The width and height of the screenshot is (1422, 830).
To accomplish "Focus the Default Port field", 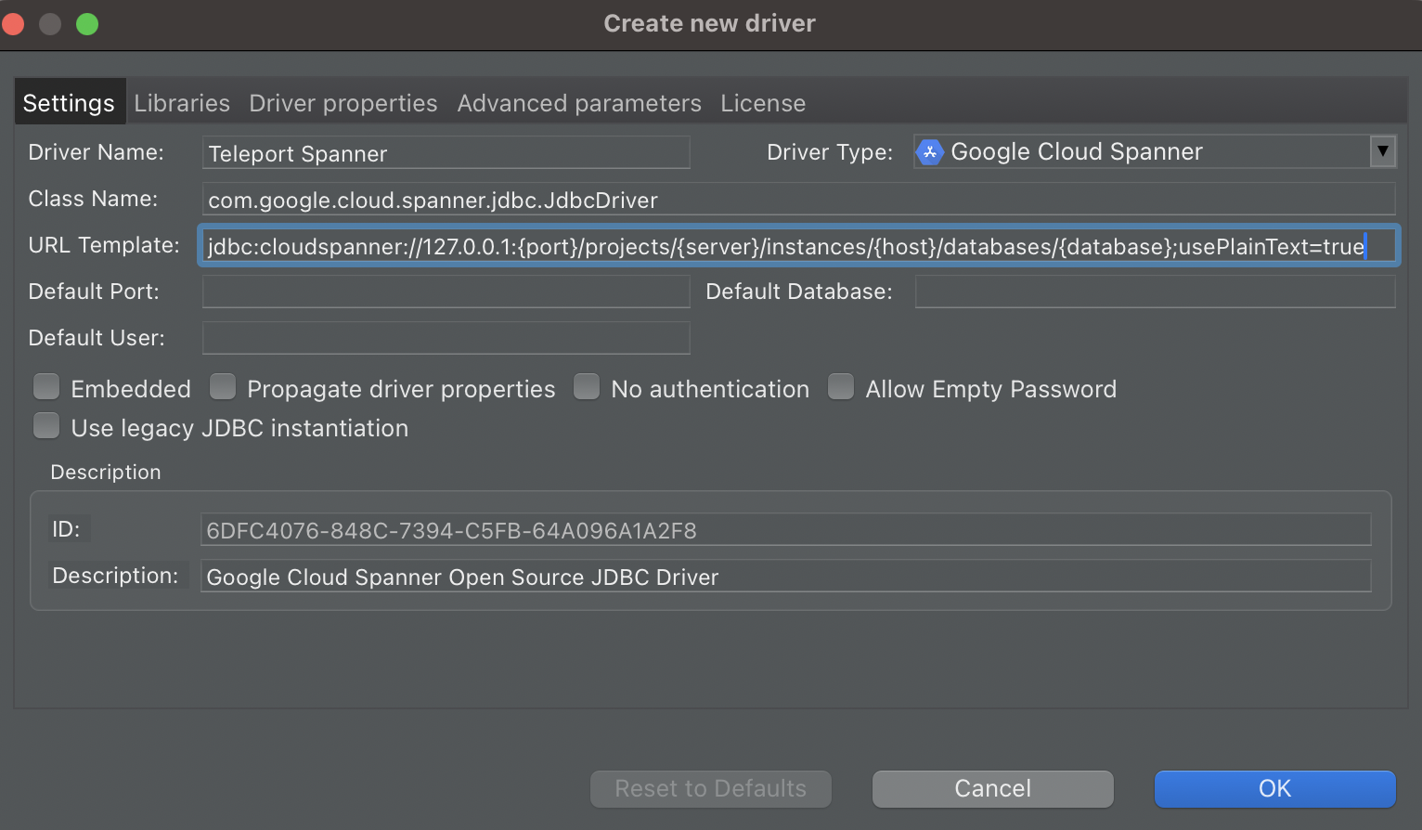I will click(446, 291).
